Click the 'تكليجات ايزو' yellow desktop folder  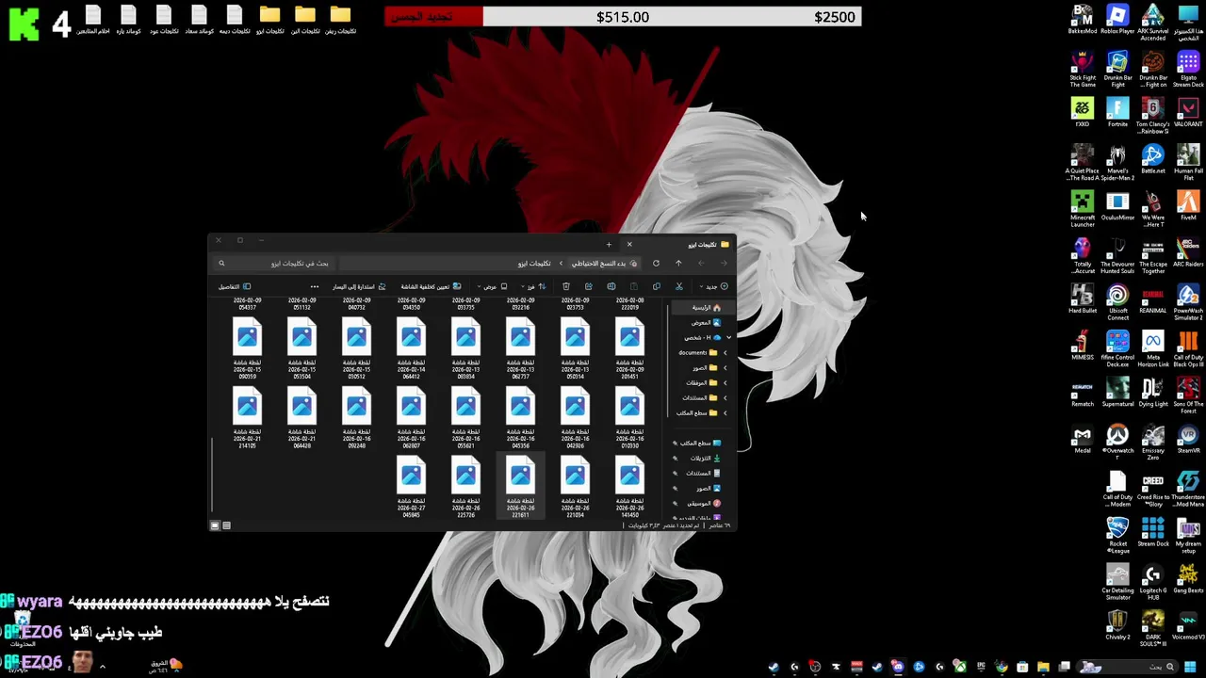269,20
